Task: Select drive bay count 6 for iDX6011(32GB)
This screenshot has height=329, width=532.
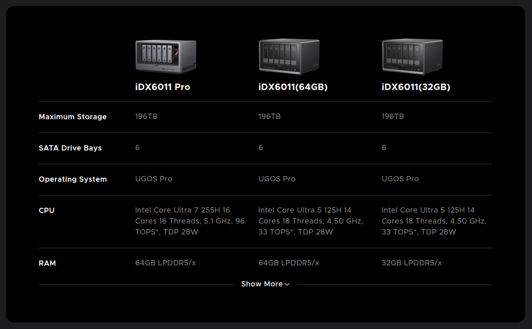Action: point(384,148)
